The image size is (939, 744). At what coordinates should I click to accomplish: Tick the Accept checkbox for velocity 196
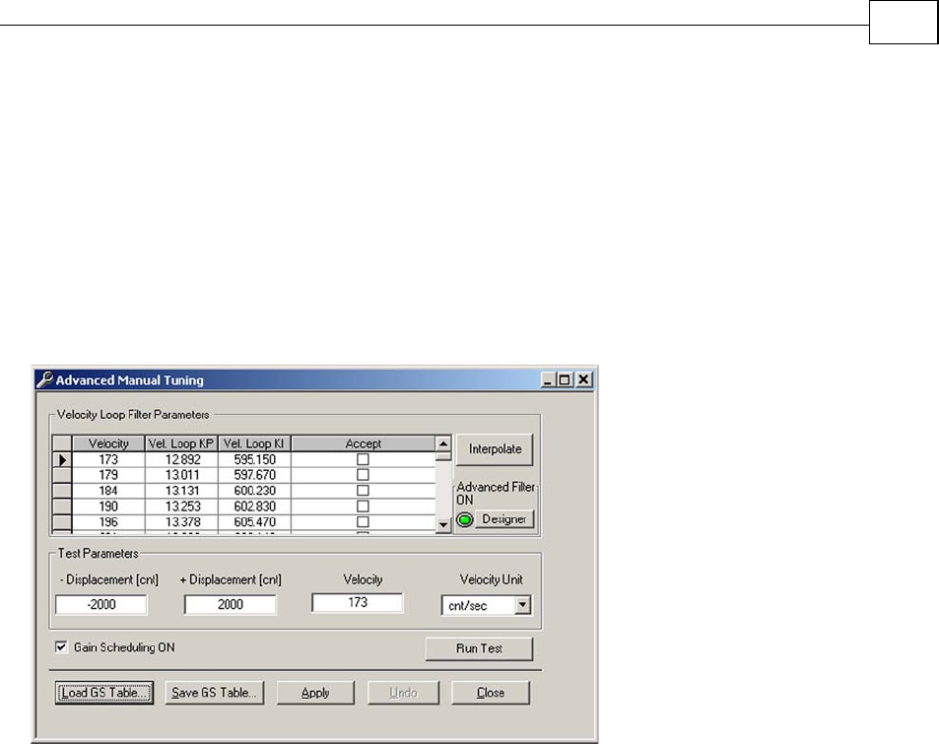pyautogui.click(x=363, y=521)
